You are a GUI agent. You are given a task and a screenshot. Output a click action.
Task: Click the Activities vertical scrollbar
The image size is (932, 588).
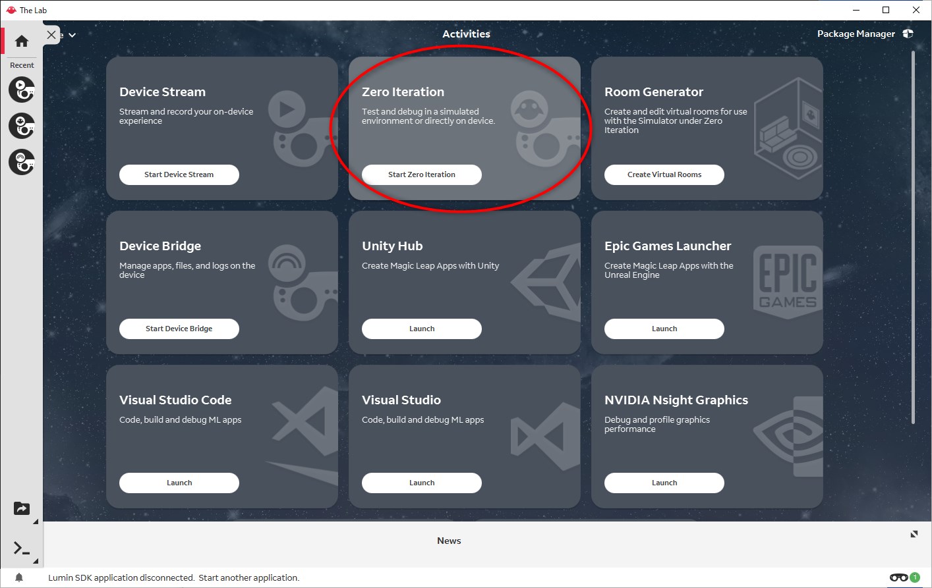pyautogui.click(x=913, y=237)
